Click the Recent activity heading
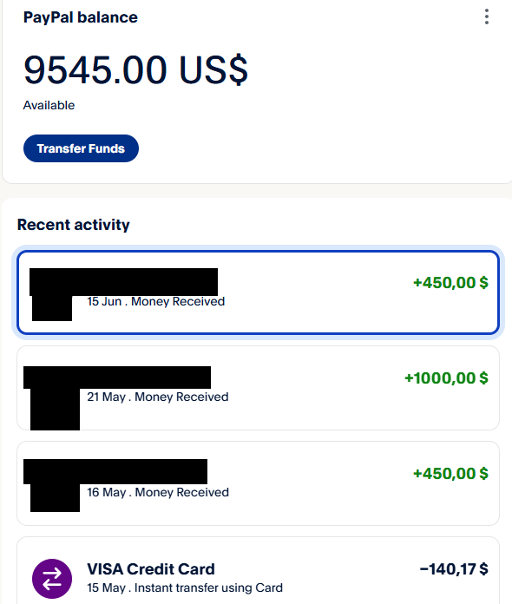512x604 pixels. [74, 225]
